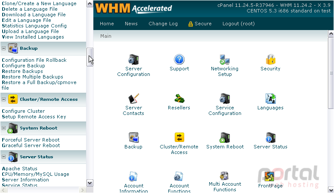
Task: Open the System Reboot icon in main panel
Action: [x=225, y=137]
